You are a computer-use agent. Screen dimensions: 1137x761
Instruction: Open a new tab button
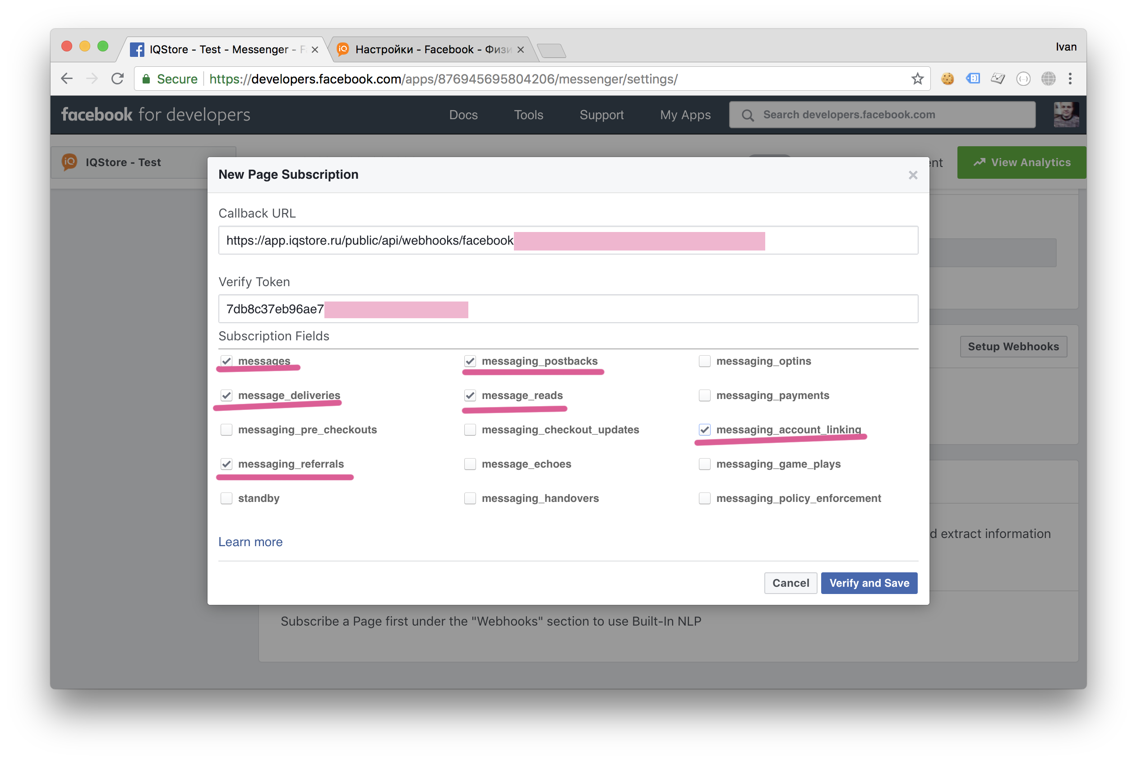pyautogui.click(x=551, y=50)
